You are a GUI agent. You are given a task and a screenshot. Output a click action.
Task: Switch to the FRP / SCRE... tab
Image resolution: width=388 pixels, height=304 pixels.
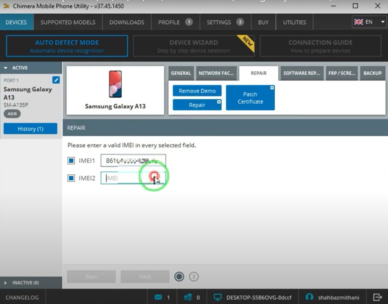click(x=342, y=73)
